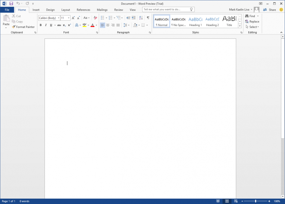Screen dimensions: 285x204
Task: Click the Save icon in quick access toolbar
Action: (x=11, y=3)
